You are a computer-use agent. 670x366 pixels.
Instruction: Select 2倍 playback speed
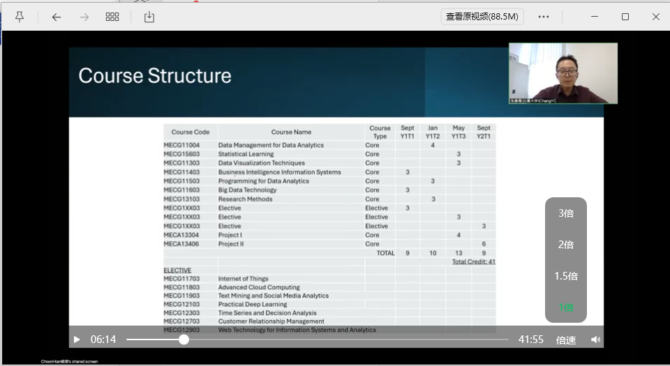(x=566, y=245)
